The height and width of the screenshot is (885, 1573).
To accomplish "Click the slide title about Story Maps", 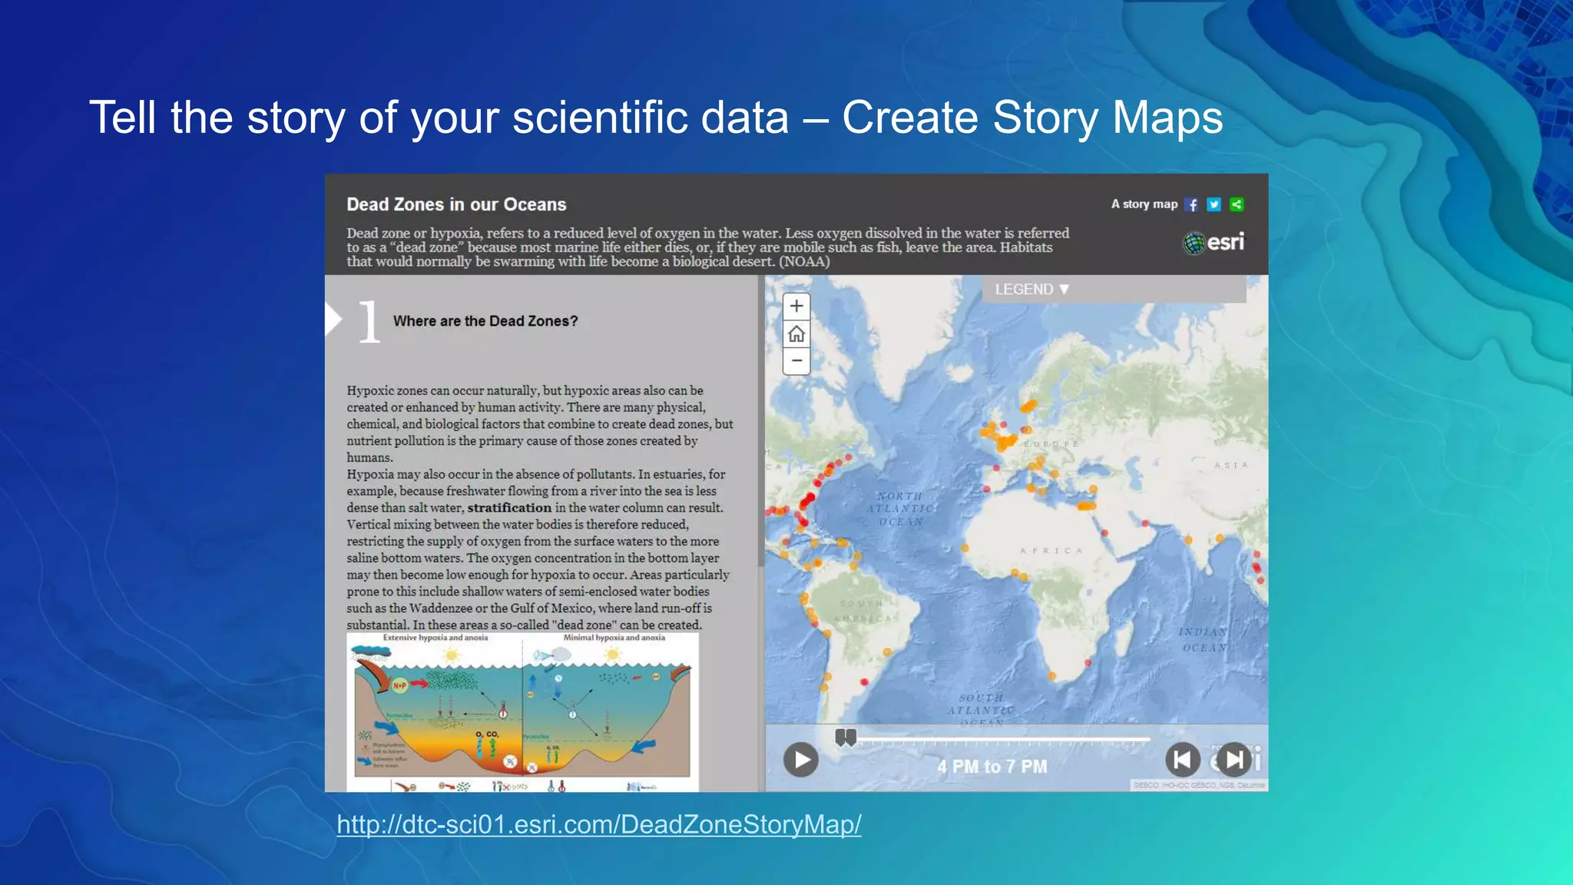I will coord(656,118).
